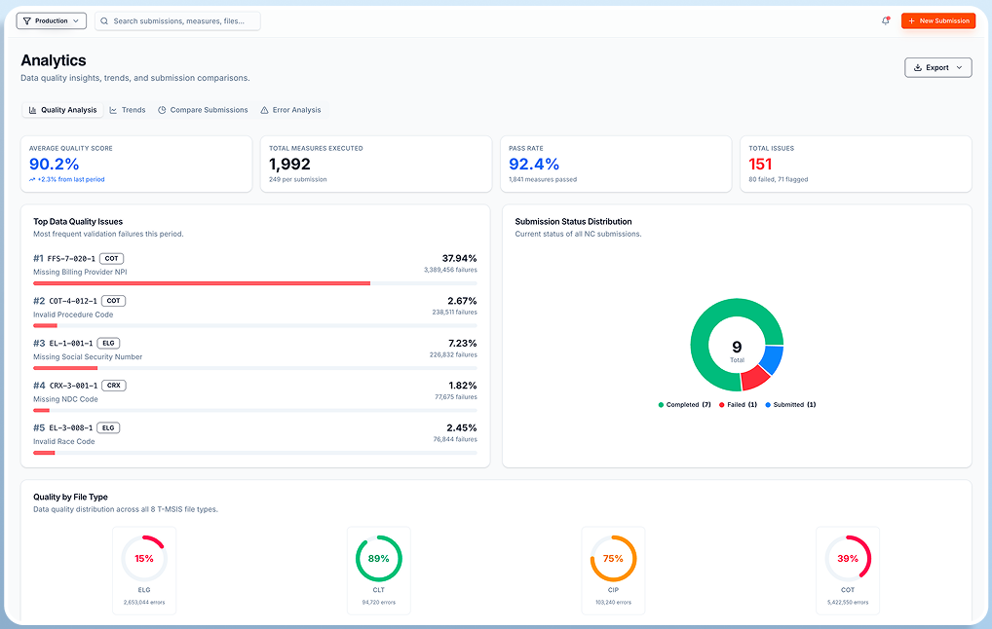Click the 37.94% failure percentage
Viewport: 992px width, 629px height.
tap(459, 259)
